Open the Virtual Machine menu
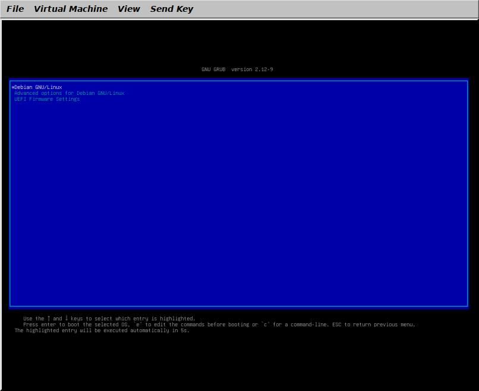This screenshot has width=479, height=391. click(71, 9)
